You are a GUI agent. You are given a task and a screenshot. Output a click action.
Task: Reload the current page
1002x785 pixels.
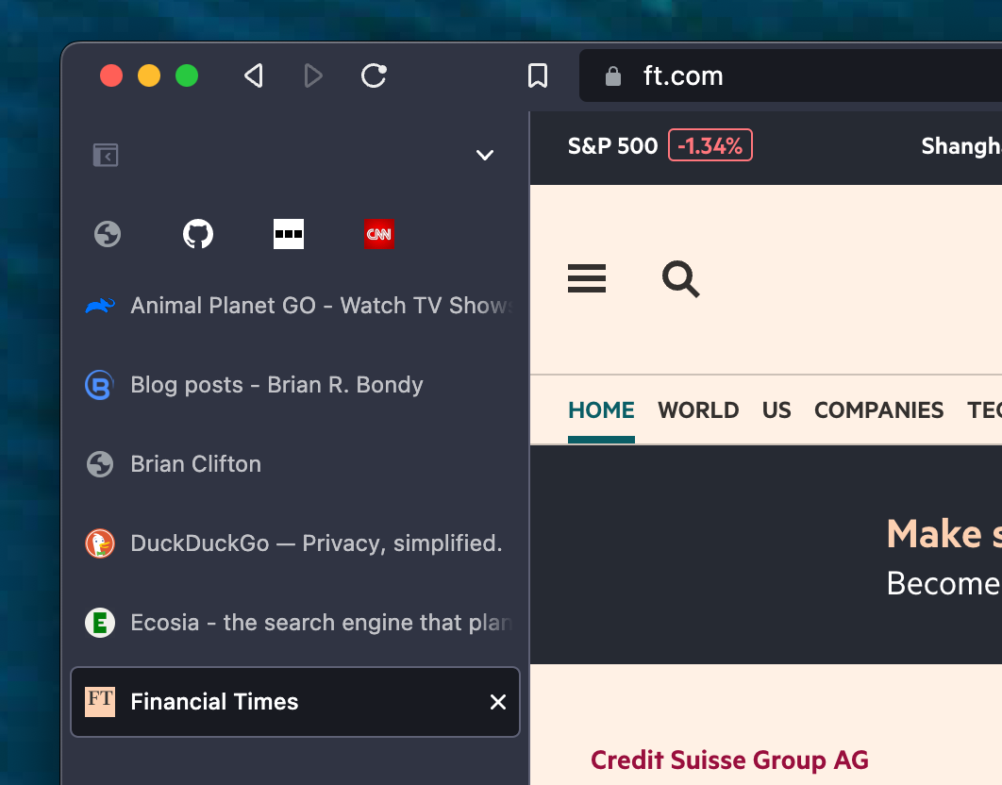pyautogui.click(x=373, y=75)
